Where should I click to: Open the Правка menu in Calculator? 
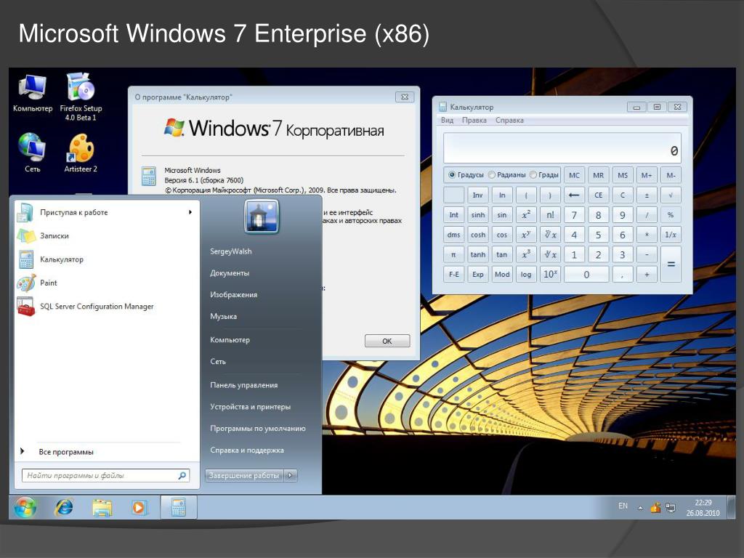[x=474, y=121]
